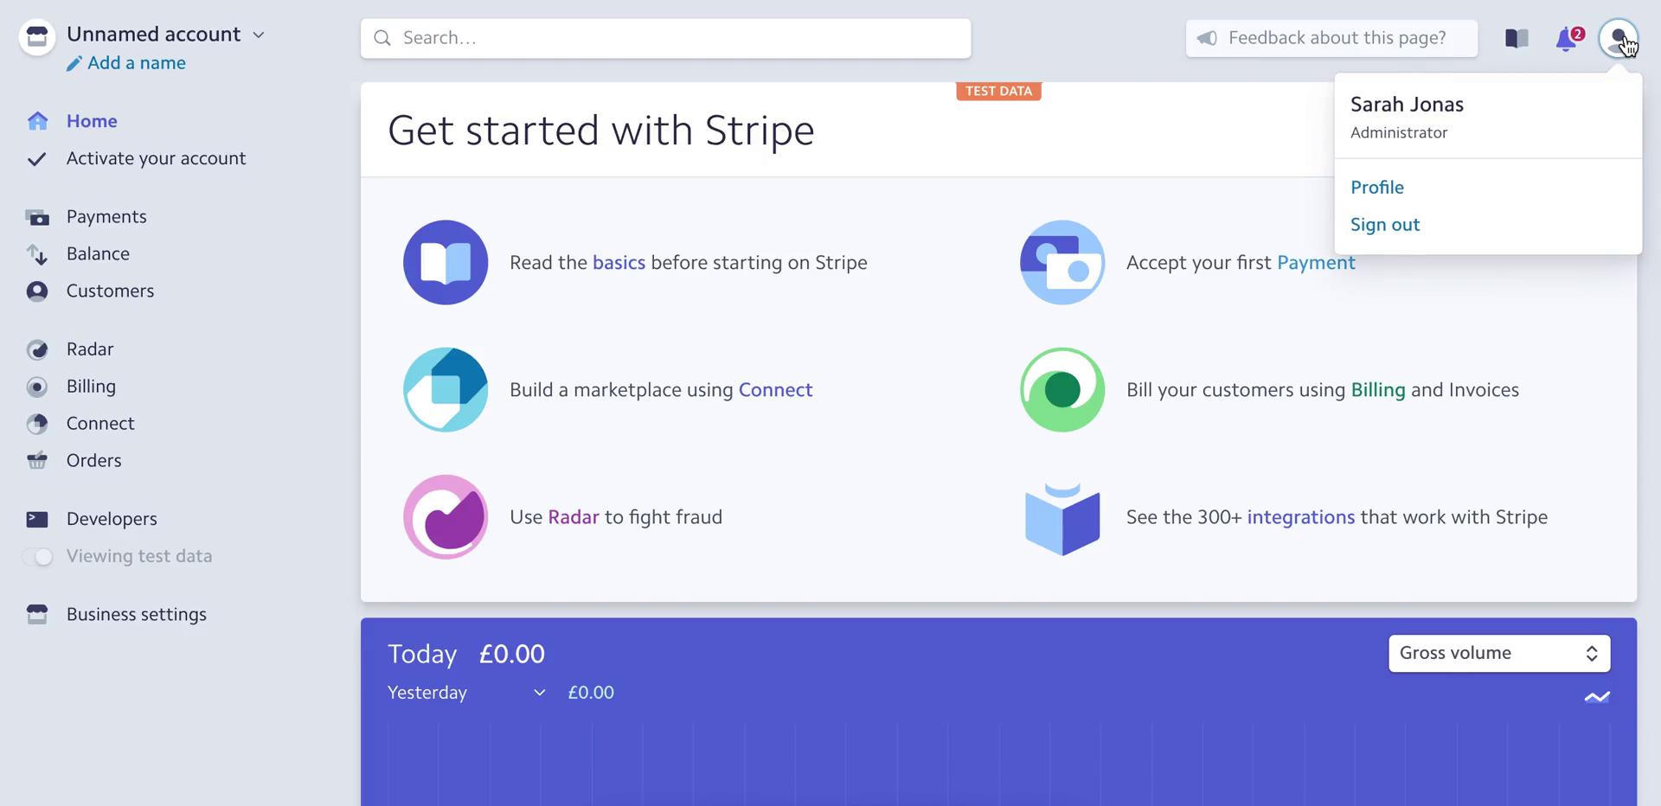Open notifications bell with 2 badge
The image size is (1661, 806).
pyautogui.click(x=1568, y=38)
